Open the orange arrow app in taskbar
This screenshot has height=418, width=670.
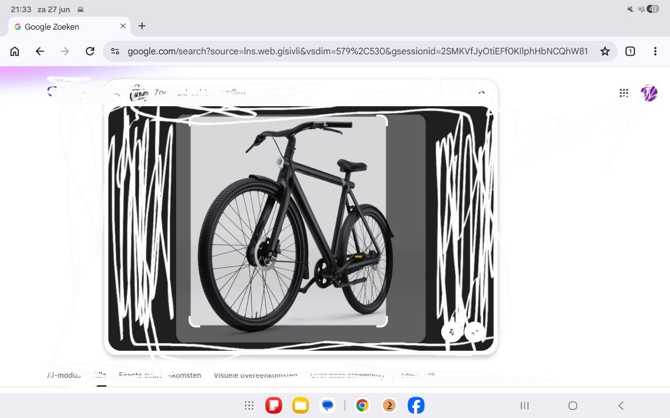click(389, 405)
